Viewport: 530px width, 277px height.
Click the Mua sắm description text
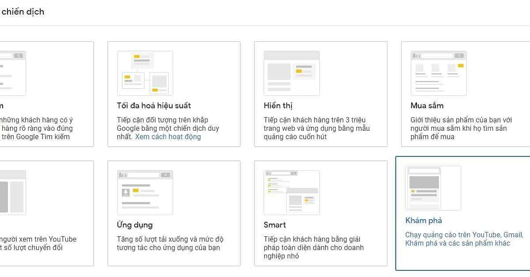(x=460, y=128)
